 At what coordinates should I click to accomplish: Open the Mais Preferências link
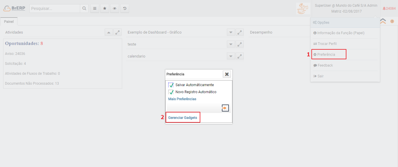(182, 99)
